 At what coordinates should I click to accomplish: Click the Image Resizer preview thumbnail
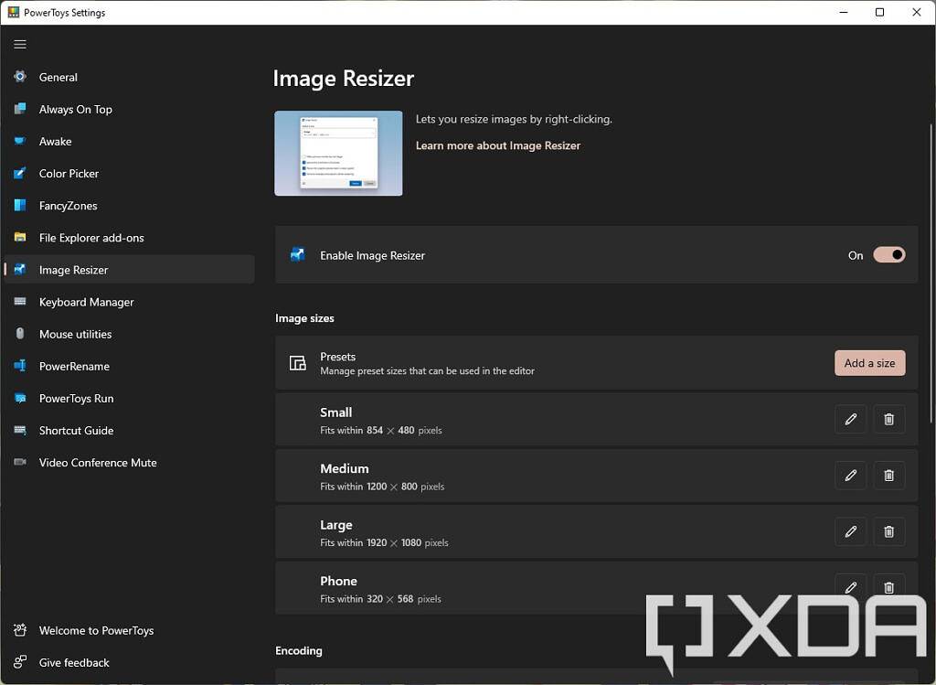[x=338, y=153]
